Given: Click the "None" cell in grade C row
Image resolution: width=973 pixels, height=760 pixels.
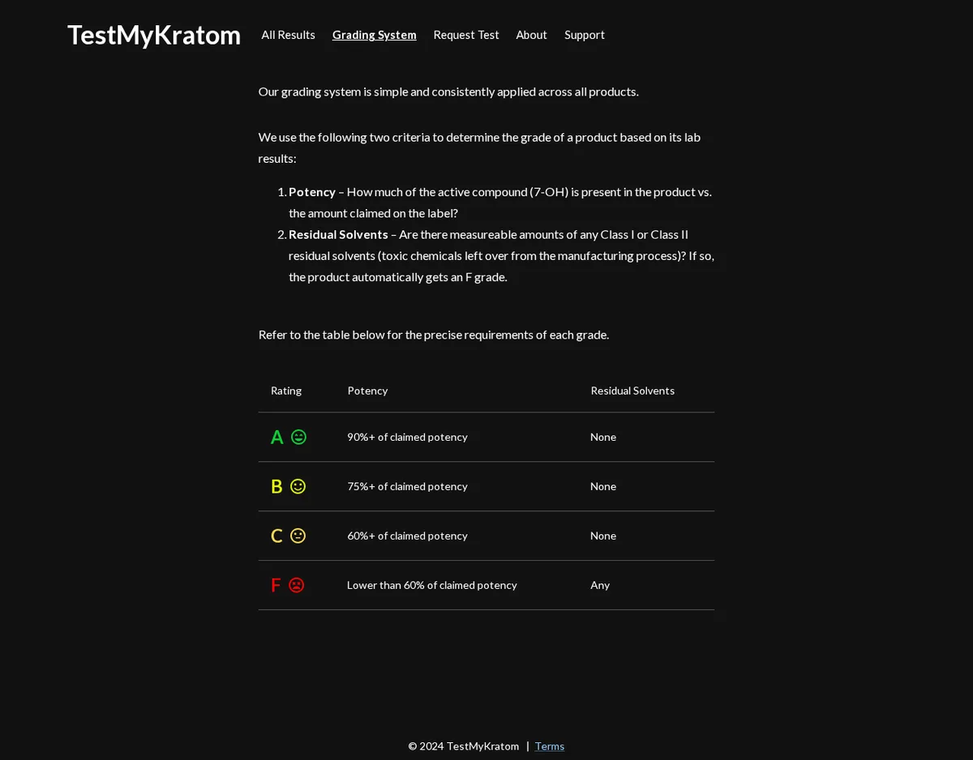Looking at the screenshot, I should tap(603, 536).
